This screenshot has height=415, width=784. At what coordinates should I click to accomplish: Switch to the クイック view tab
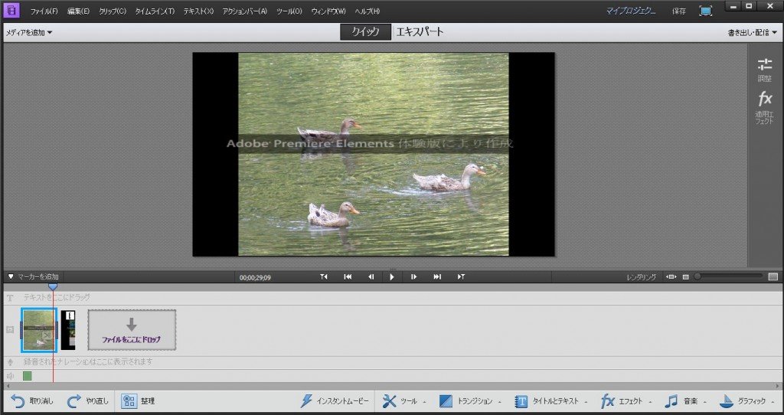point(365,32)
